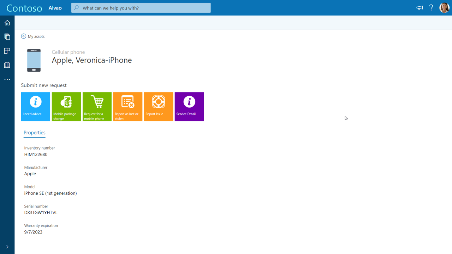Click the announcements megaphone icon

pyautogui.click(x=420, y=8)
